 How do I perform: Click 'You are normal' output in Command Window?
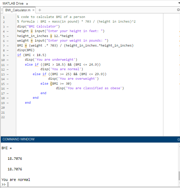point(16,180)
